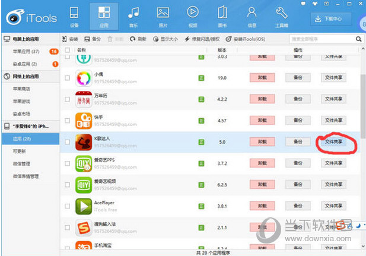Click 文件共享 for 爱奇艺PPS
This screenshot has height=256, width=366.
[333, 163]
